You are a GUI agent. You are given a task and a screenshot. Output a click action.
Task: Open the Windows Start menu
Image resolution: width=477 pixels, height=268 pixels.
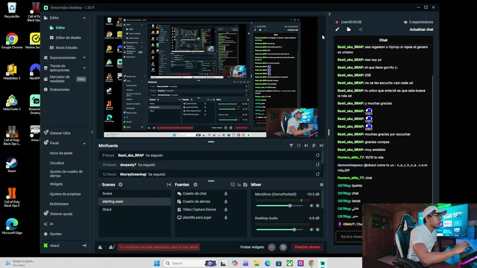[x=157, y=263]
